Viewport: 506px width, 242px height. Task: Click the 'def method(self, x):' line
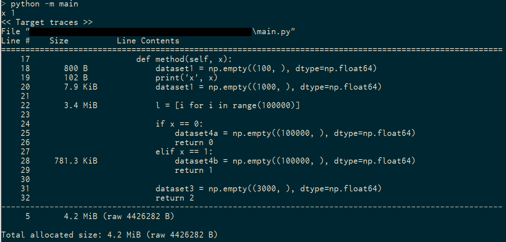tap(184, 59)
